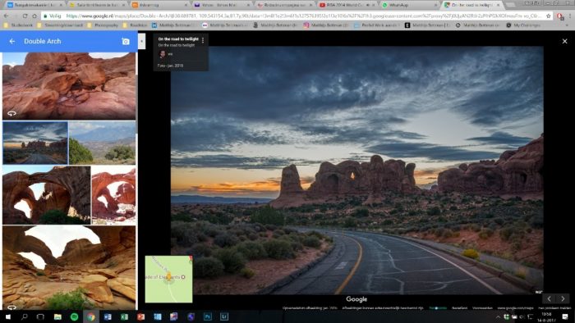575x323 pixels.
Task: Open the Chrome menu
Action: (570, 16)
